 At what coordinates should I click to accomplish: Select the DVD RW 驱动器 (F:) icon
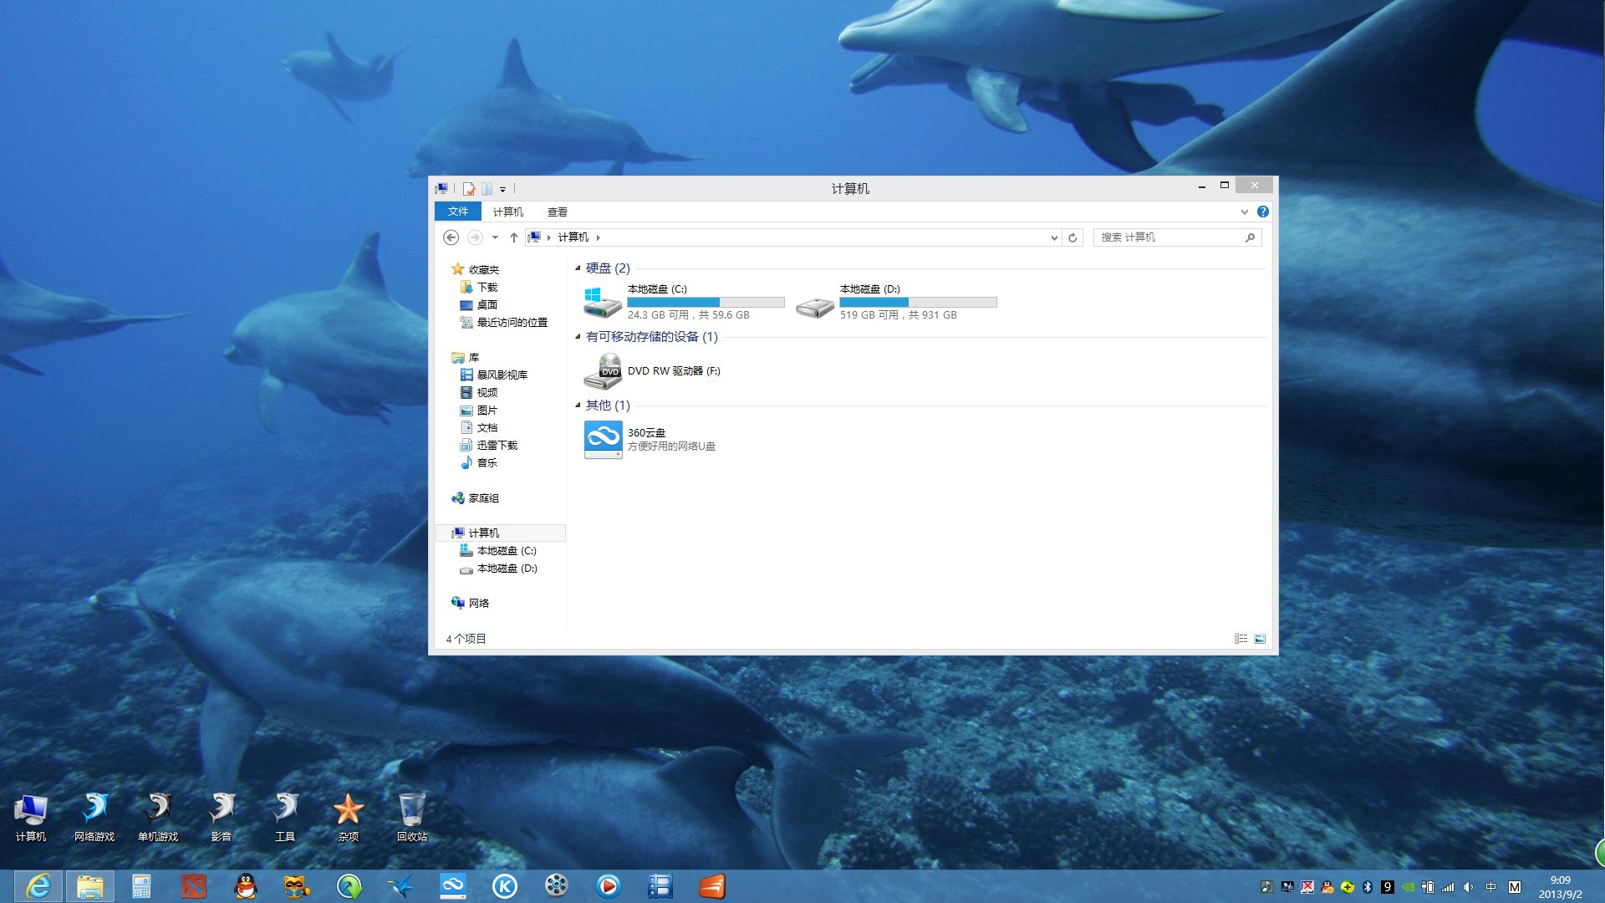(x=602, y=371)
